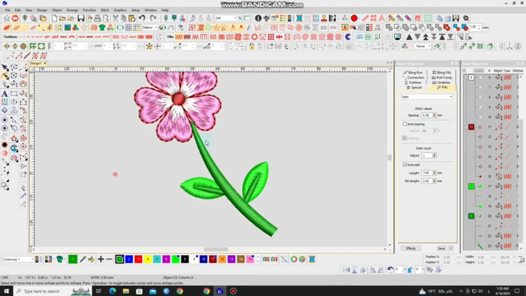This screenshot has height=296, width=526.
Task: Close the Design1 tab
Action: [44, 63]
